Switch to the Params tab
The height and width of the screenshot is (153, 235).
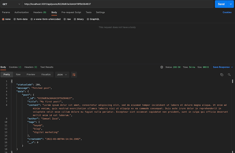[x=6, y=12]
